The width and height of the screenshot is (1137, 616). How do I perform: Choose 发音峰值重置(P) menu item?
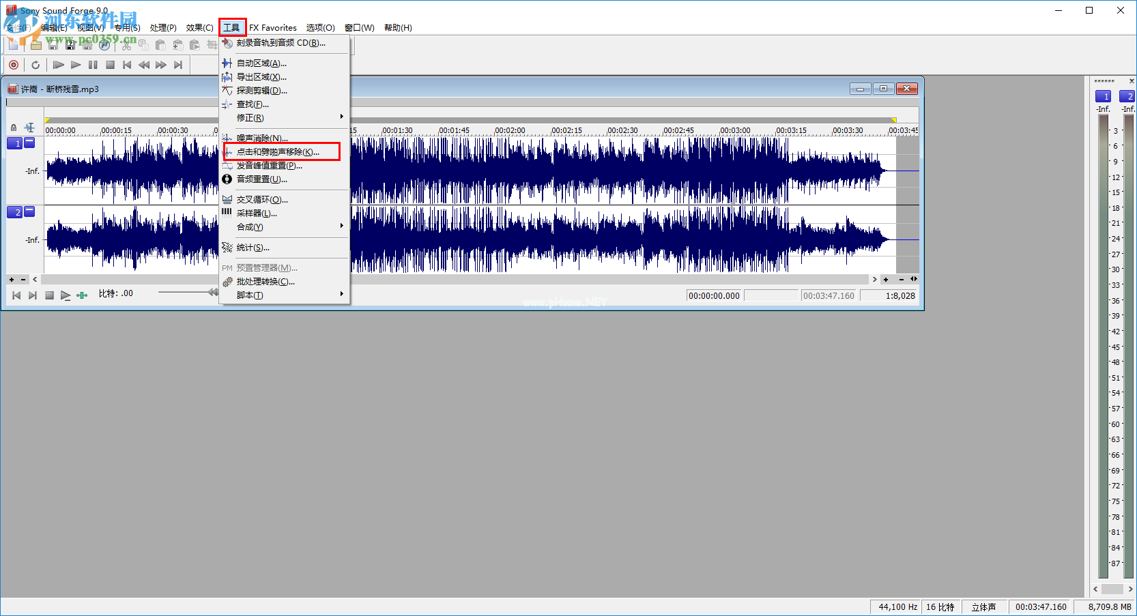pyautogui.click(x=285, y=166)
